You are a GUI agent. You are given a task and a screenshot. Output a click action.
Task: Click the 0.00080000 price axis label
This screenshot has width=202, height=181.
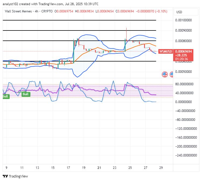click(183, 41)
